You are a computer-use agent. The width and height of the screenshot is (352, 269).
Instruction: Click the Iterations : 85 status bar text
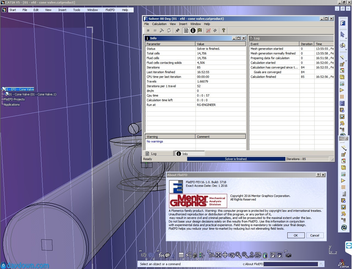pos(296,159)
